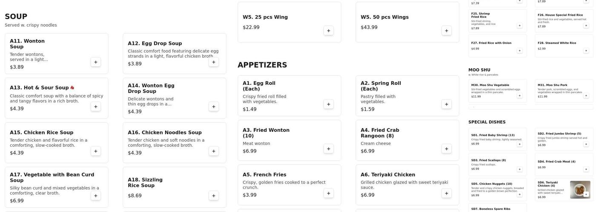Add M30 Moo Shu Vegetable

pyautogui.click(x=519, y=95)
